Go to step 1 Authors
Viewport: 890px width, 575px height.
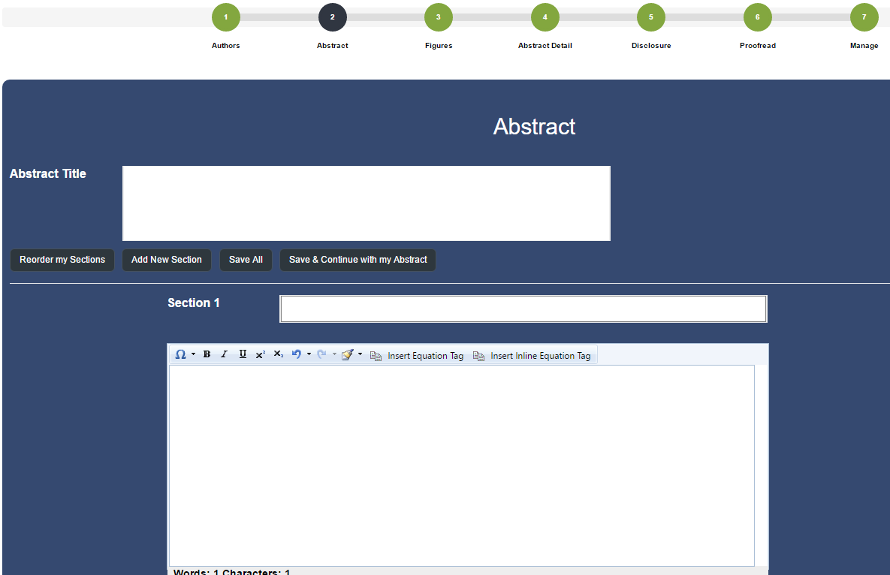[226, 17]
